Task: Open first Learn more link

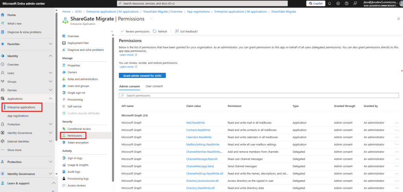Action: (128, 55)
